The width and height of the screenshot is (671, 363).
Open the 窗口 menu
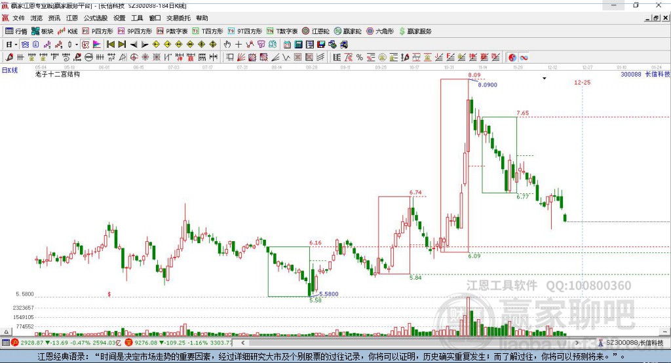[x=155, y=18]
